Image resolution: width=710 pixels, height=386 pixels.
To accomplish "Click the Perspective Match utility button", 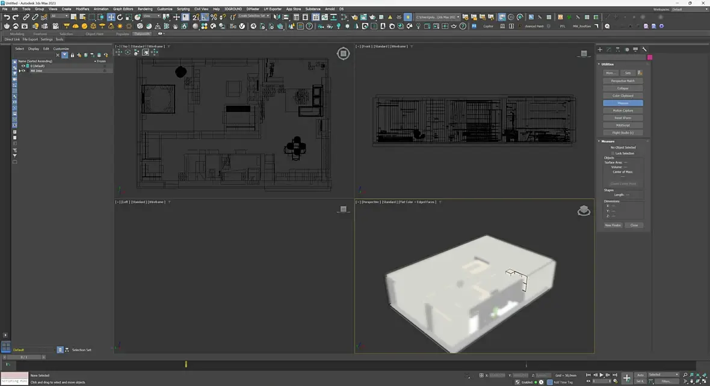I will point(623,81).
